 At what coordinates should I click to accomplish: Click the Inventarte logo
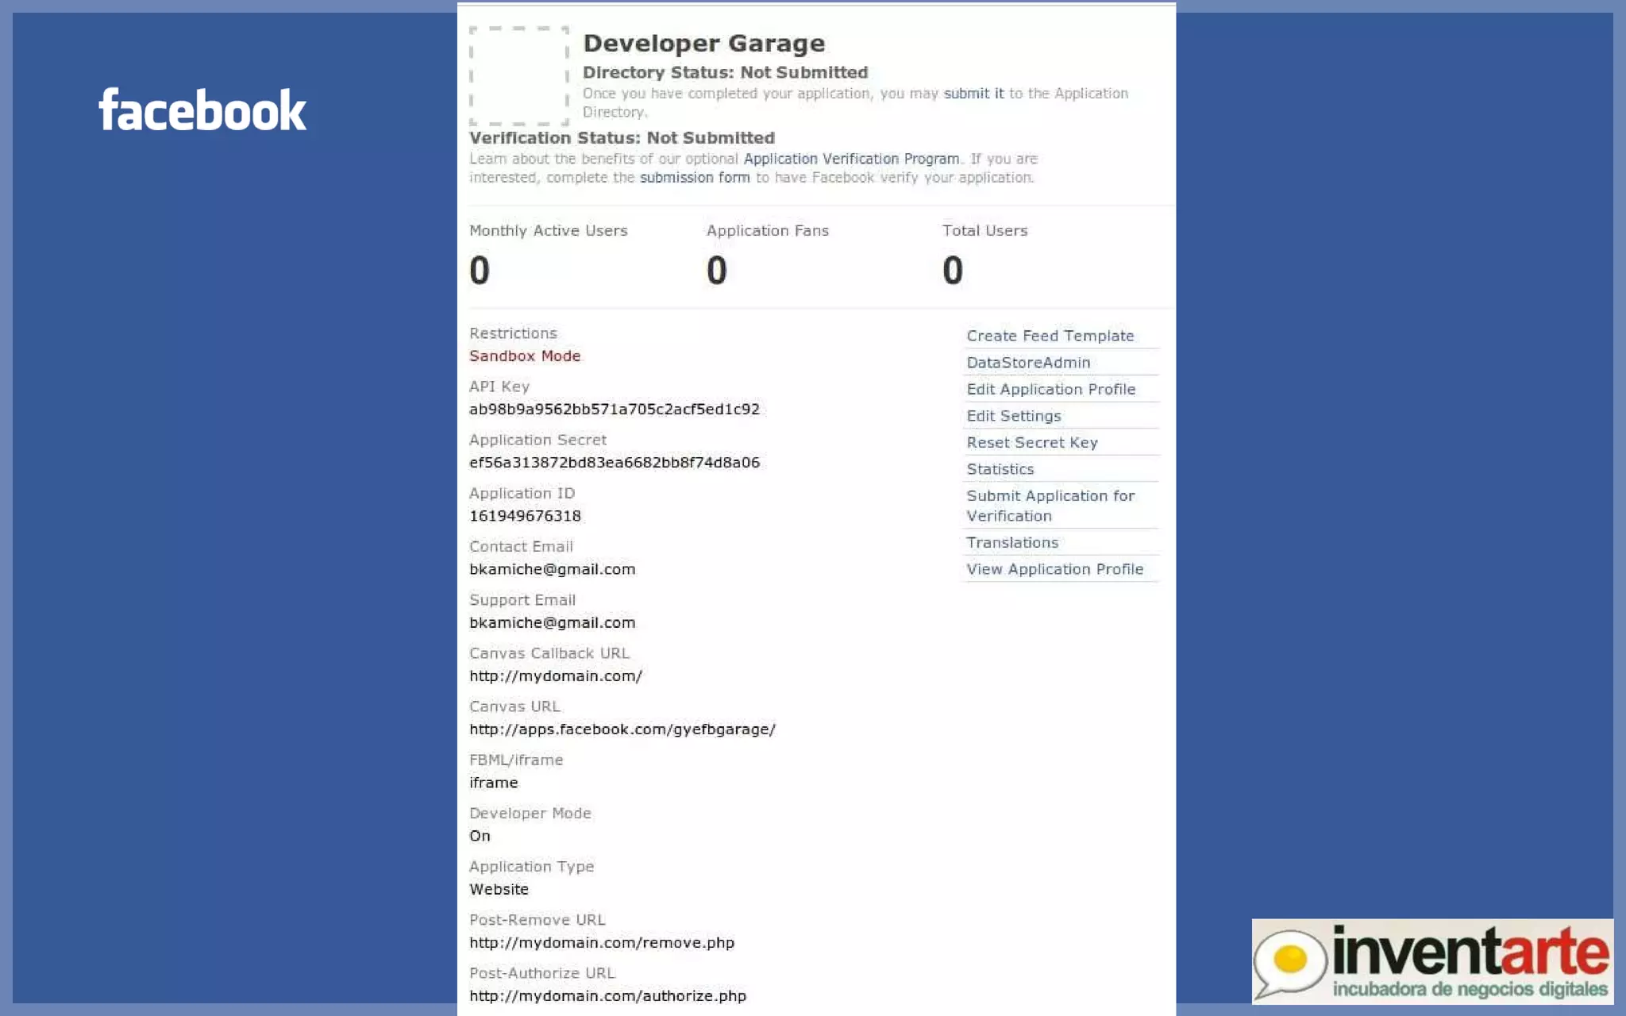[x=1431, y=961]
